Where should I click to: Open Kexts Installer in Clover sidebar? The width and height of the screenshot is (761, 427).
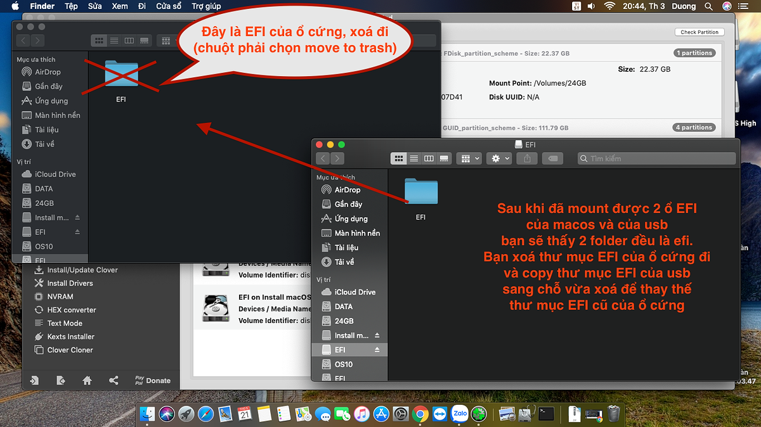(65, 336)
